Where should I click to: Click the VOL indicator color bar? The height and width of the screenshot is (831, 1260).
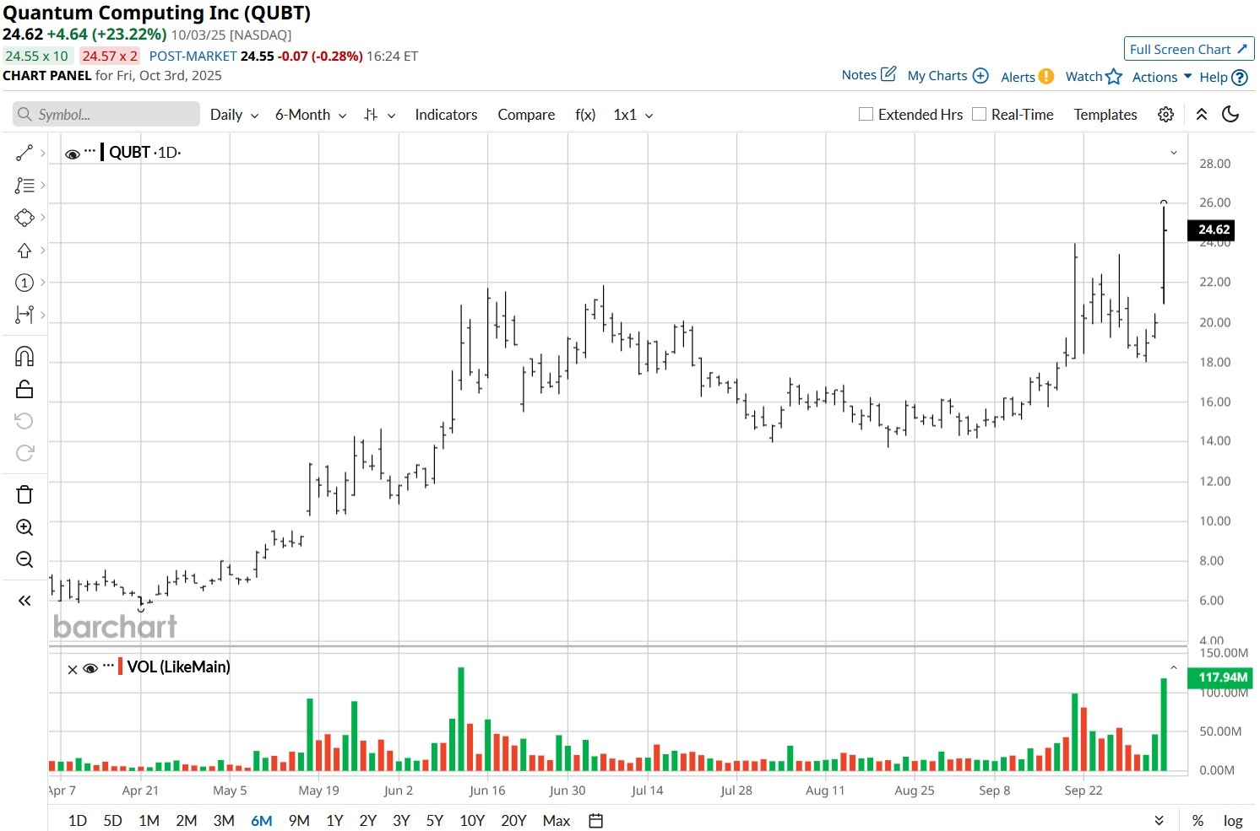coord(121,666)
